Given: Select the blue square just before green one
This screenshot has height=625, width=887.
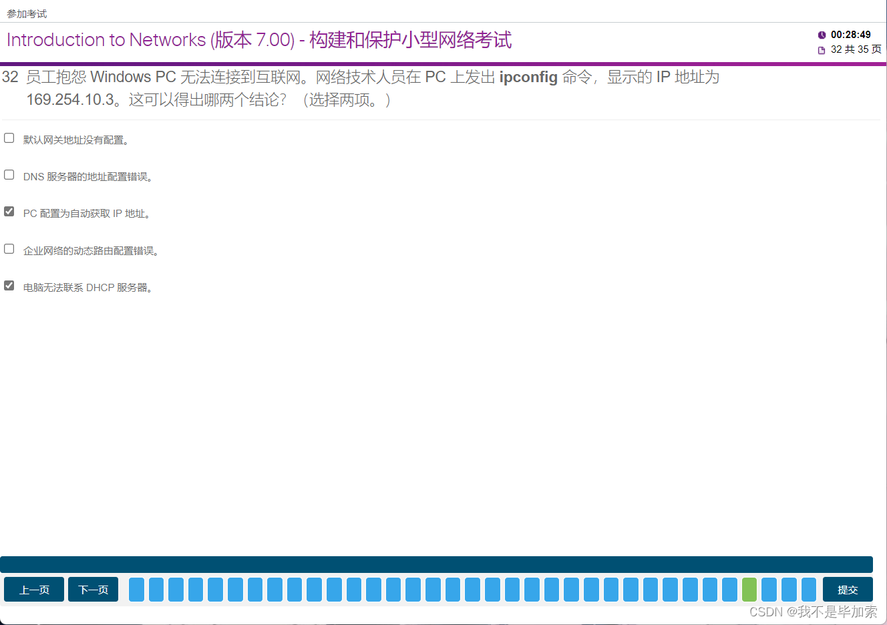Looking at the screenshot, I should coord(729,590).
